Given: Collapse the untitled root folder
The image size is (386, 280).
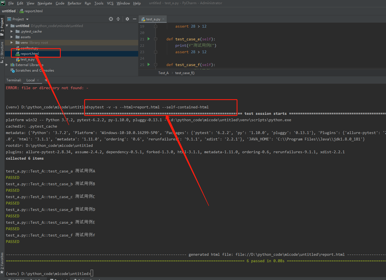Looking at the screenshot, I should click(7, 26).
